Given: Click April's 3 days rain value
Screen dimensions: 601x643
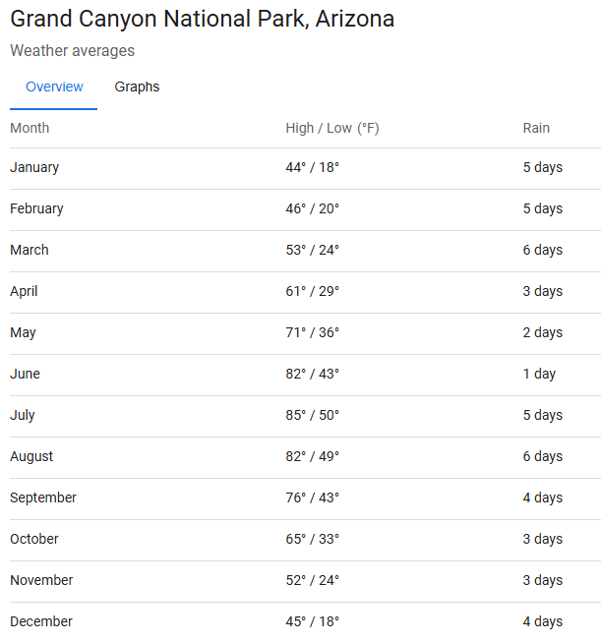Looking at the screenshot, I should pos(542,291).
